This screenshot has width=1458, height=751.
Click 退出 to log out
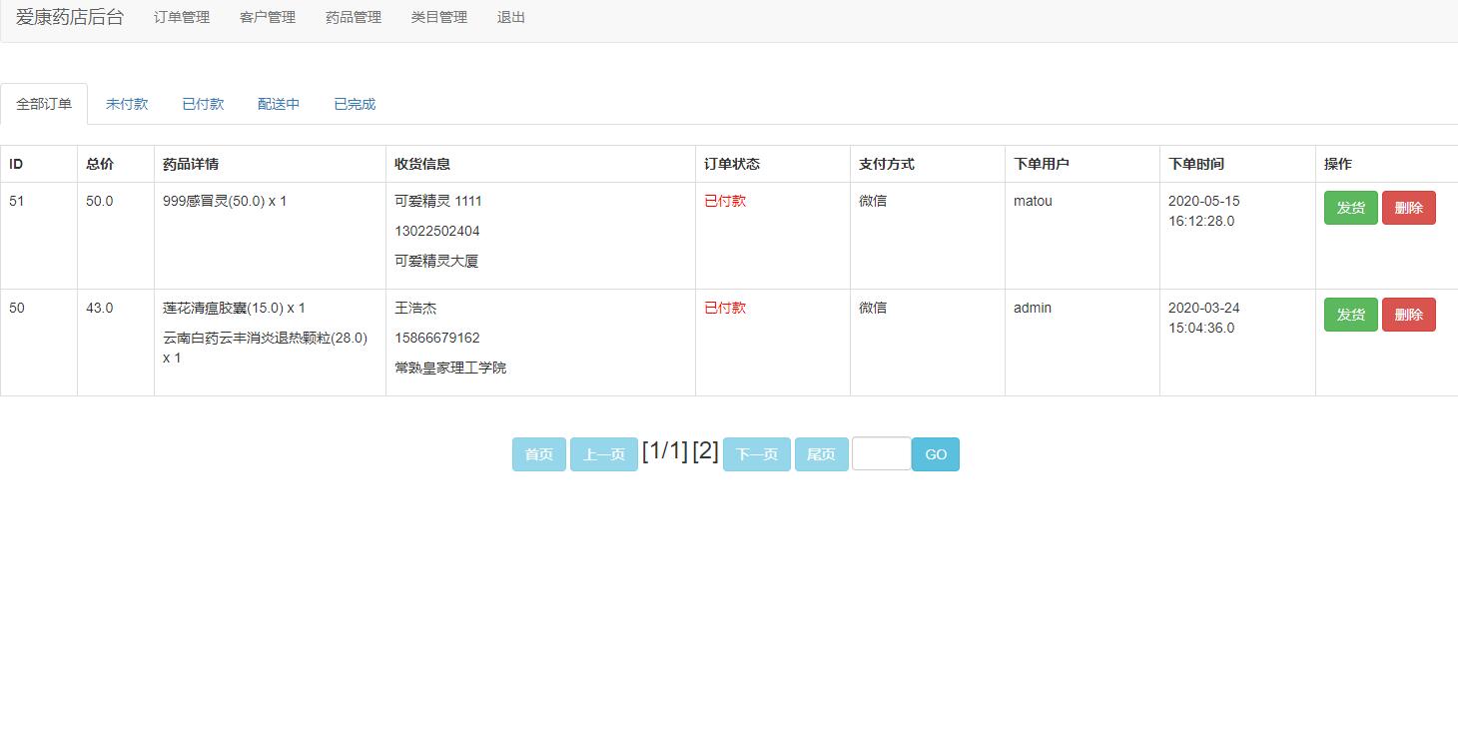click(511, 17)
